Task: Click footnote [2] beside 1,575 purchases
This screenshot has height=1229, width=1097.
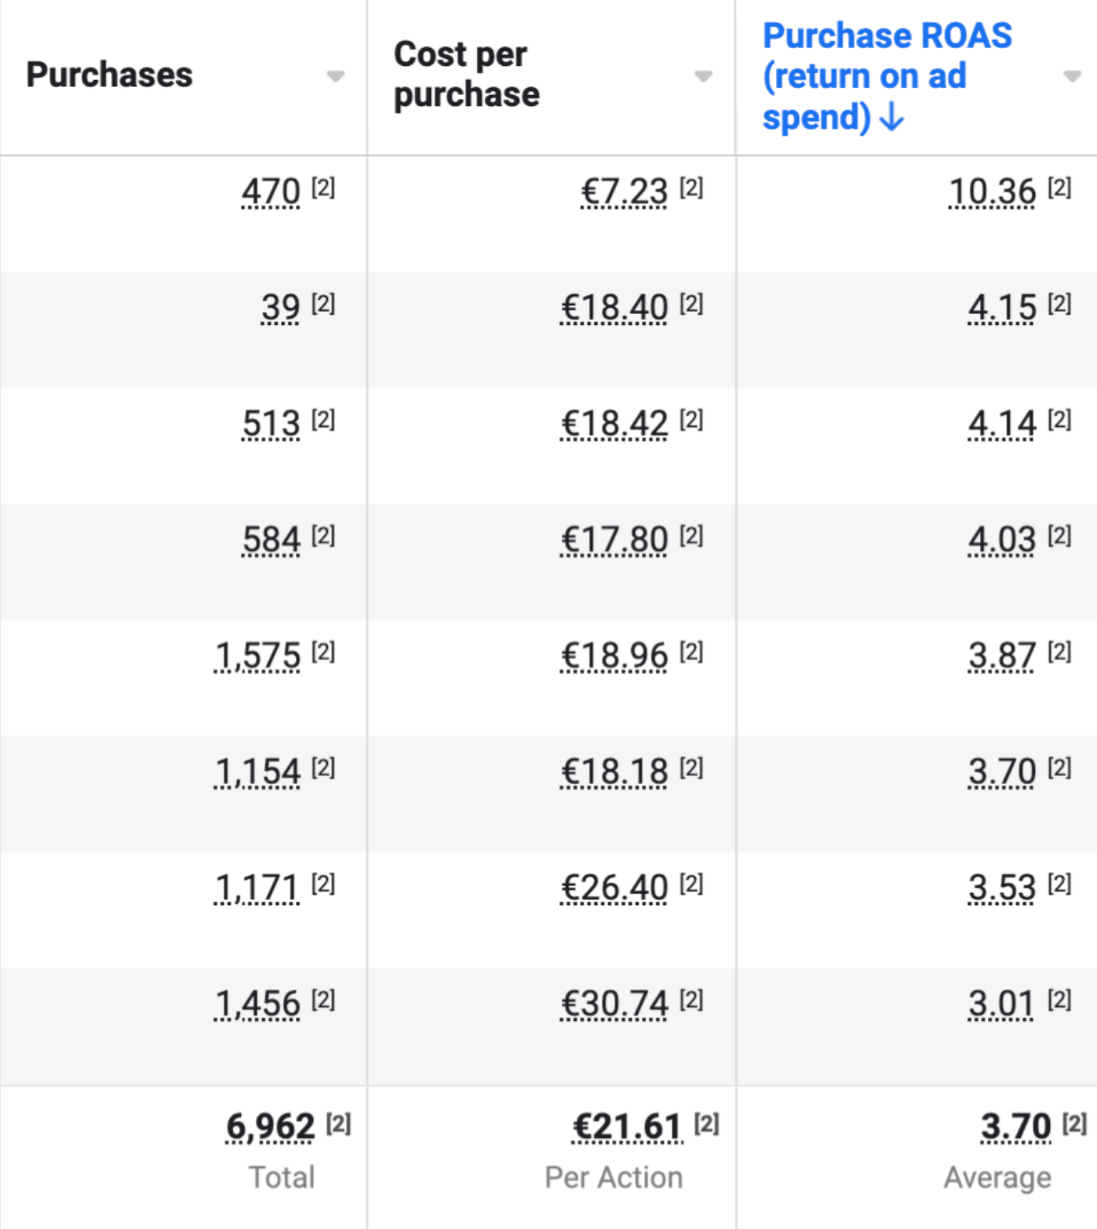Action: pos(323,651)
